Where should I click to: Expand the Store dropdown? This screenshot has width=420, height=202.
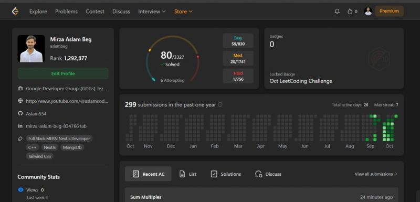[x=183, y=12]
